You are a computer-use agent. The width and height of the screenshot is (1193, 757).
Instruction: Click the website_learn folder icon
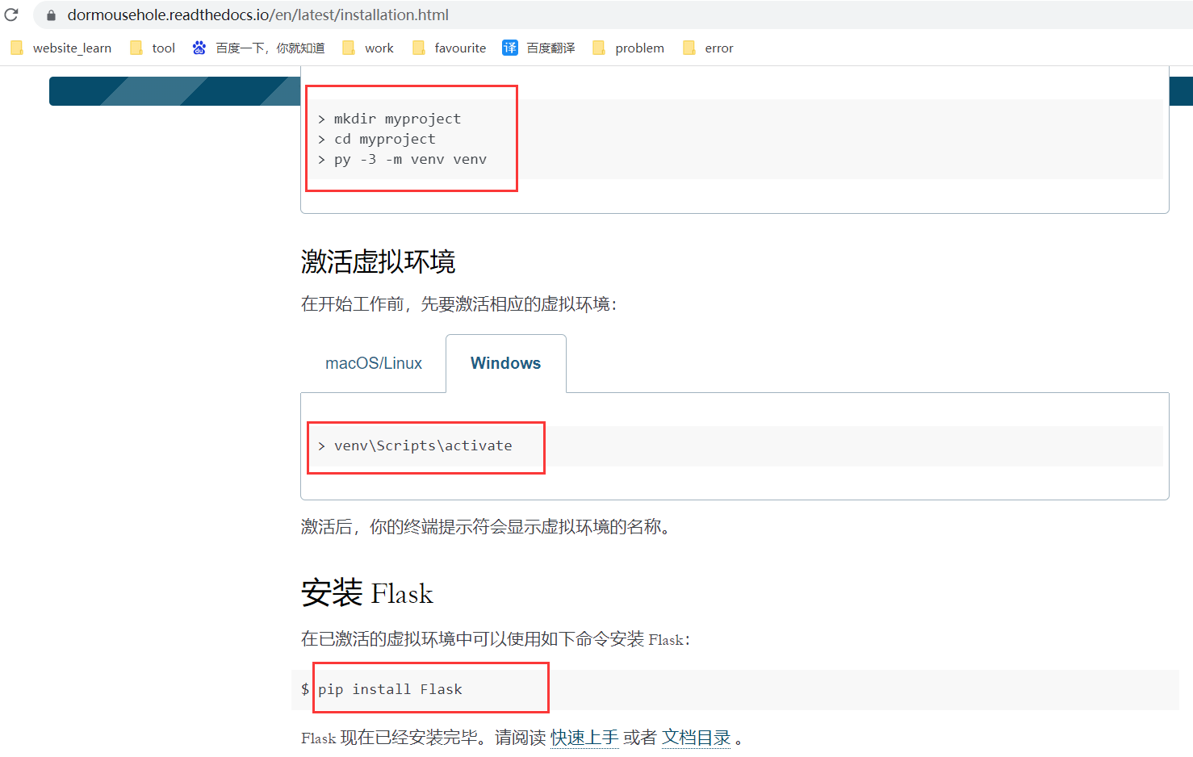[x=16, y=48]
